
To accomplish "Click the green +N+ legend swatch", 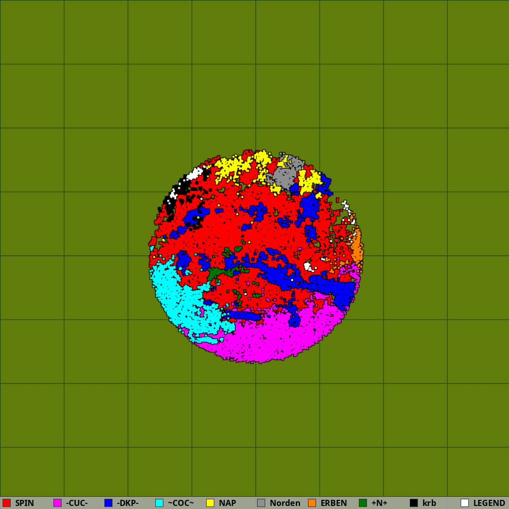I will [363, 503].
